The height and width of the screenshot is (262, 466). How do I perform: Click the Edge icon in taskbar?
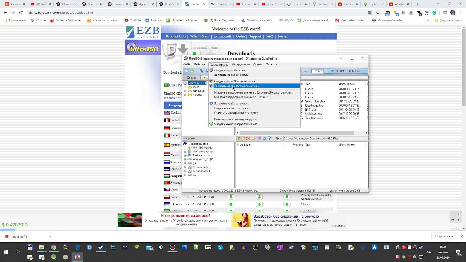coord(78,247)
